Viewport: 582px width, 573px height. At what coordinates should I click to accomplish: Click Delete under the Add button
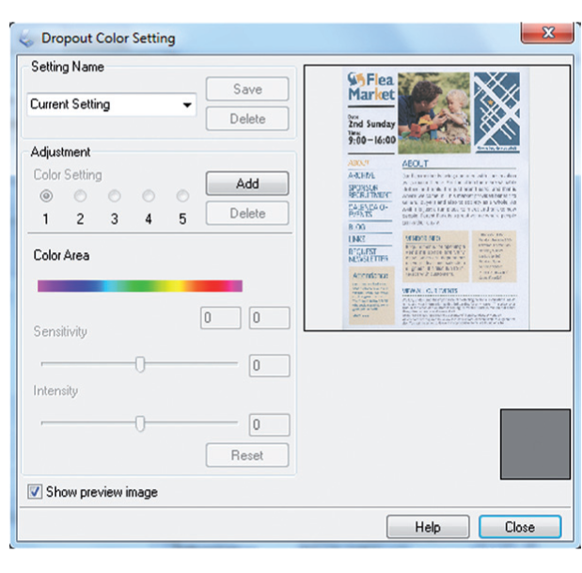coord(247,213)
